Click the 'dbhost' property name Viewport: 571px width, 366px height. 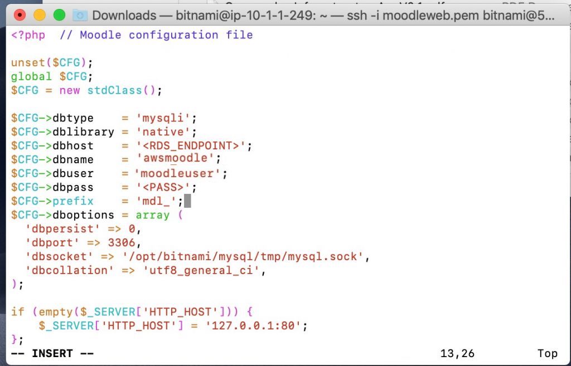tap(73, 145)
